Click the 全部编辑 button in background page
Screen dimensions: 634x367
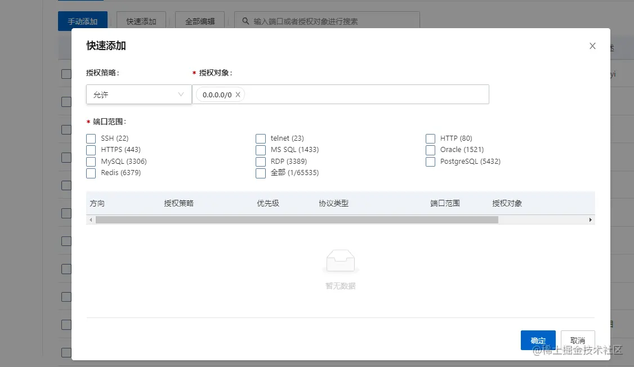pos(200,21)
